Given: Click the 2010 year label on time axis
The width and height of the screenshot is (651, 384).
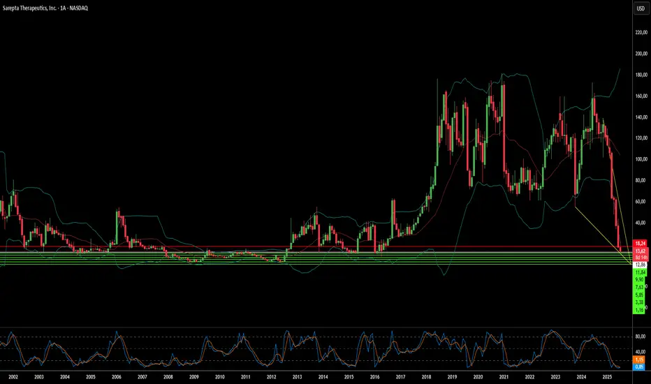Looking at the screenshot, I should (219, 377).
